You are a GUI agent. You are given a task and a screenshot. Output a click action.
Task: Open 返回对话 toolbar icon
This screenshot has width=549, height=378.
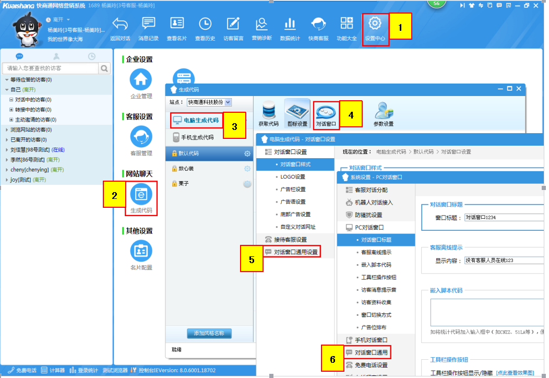tap(120, 29)
